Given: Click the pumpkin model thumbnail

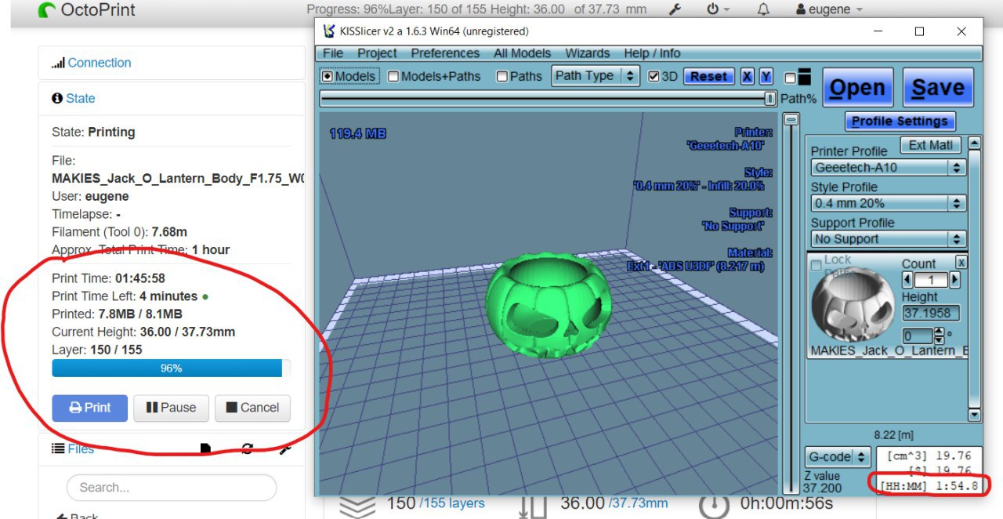Looking at the screenshot, I should [x=853, y=306].
